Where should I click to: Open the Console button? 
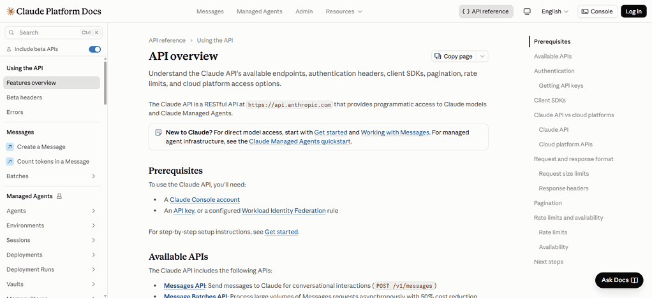click(597, 11)
